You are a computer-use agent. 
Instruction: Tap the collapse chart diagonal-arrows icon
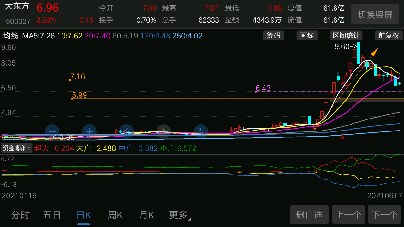pyautogui.click(x=201, y=131)
